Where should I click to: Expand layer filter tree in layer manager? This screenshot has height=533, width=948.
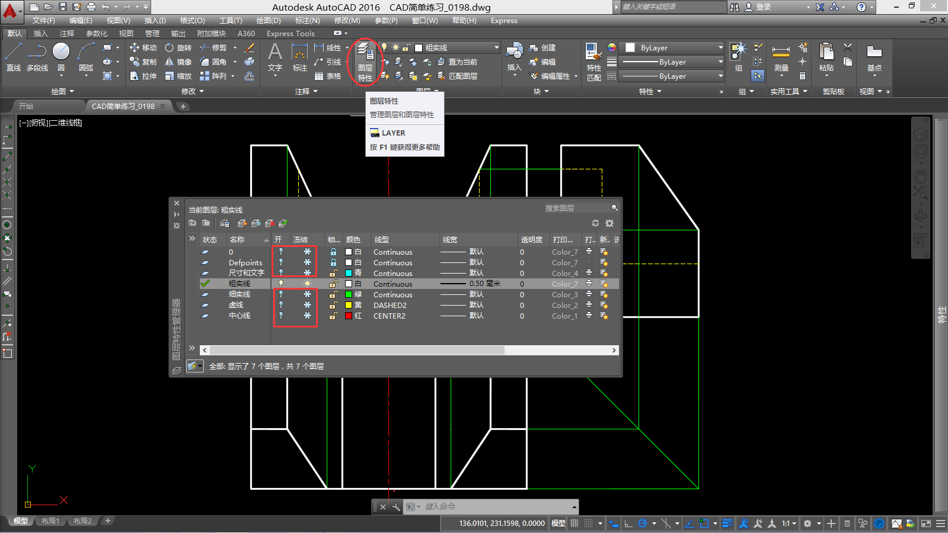pyautogui.click(x=191, y=239)
